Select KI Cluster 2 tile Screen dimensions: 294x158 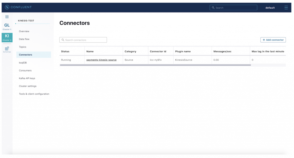7,37
